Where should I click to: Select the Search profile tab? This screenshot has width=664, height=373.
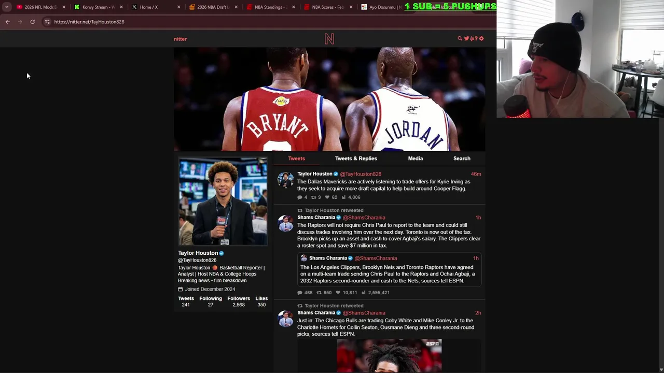point(462,159)
